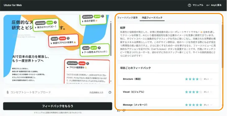Viewport: 227px width, 116px height.
Task: Click the フィードバックをもらう button
Action: (58, 106)
